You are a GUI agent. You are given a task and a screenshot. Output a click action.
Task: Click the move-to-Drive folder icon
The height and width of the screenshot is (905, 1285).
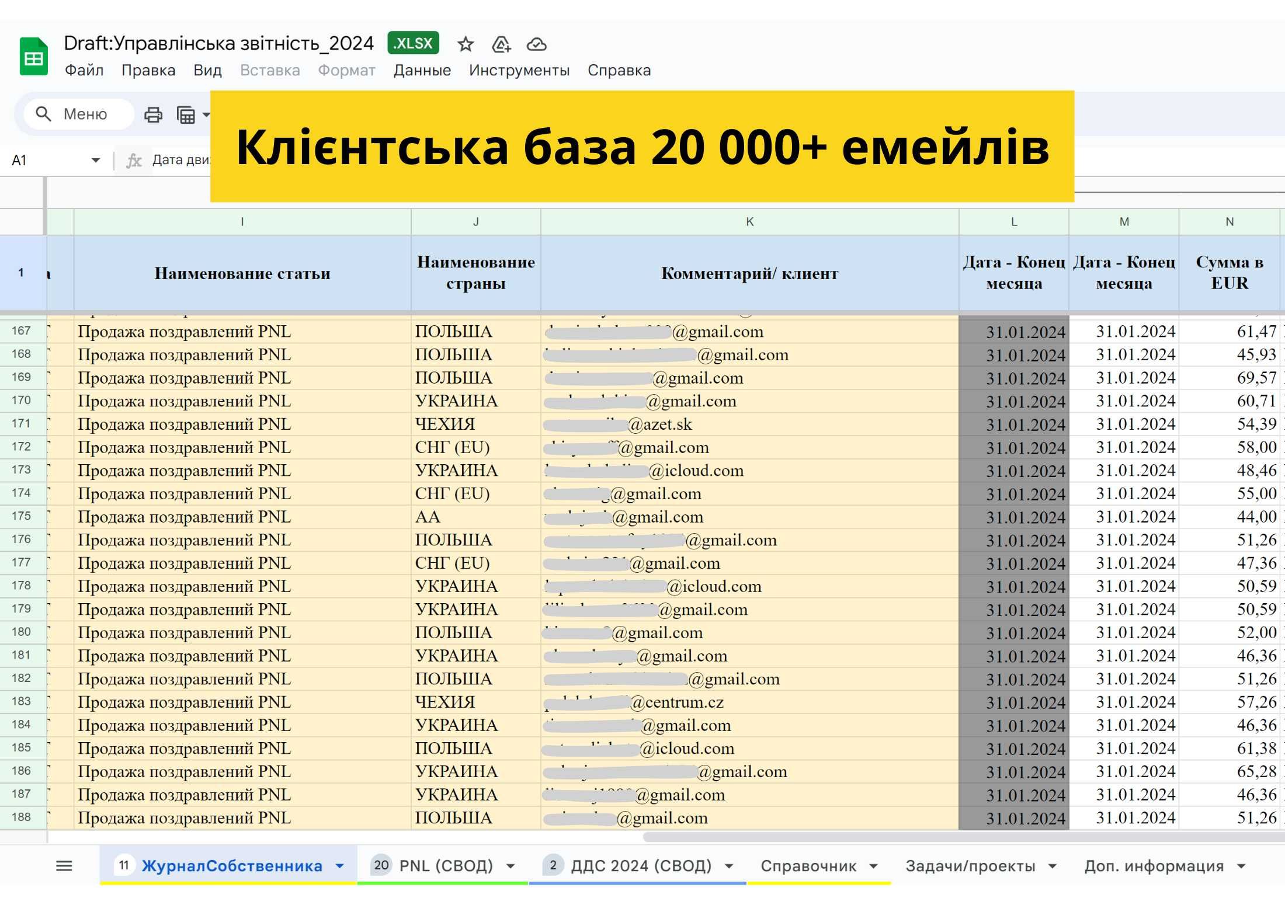(x=501, y=44)
